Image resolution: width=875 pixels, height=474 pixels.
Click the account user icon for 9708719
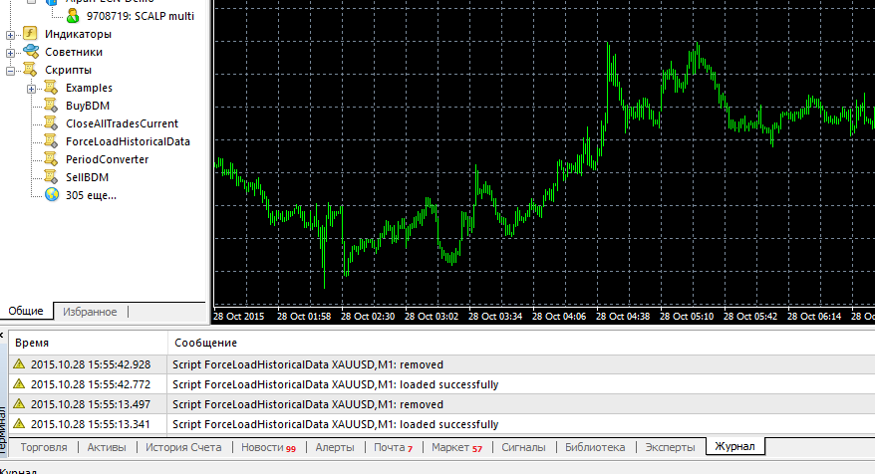[x=73, y=16]
